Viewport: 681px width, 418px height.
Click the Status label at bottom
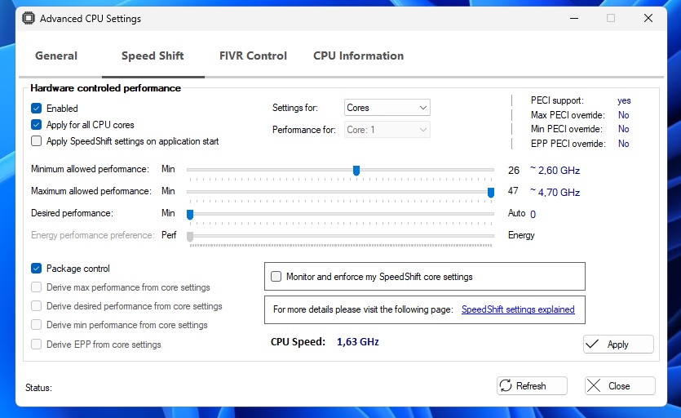tap(38, 388)
